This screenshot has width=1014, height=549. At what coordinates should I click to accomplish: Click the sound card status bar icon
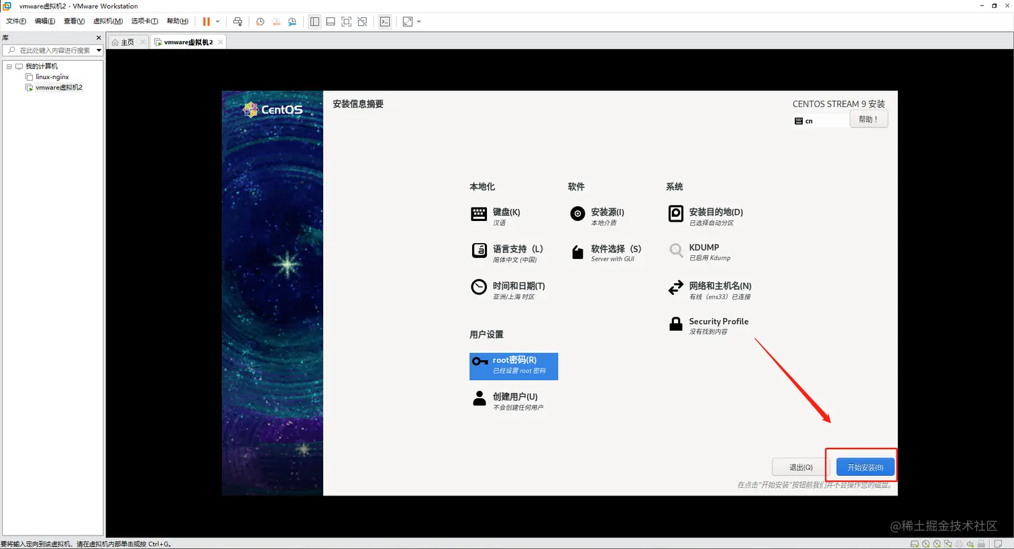(x=970, y=544)
